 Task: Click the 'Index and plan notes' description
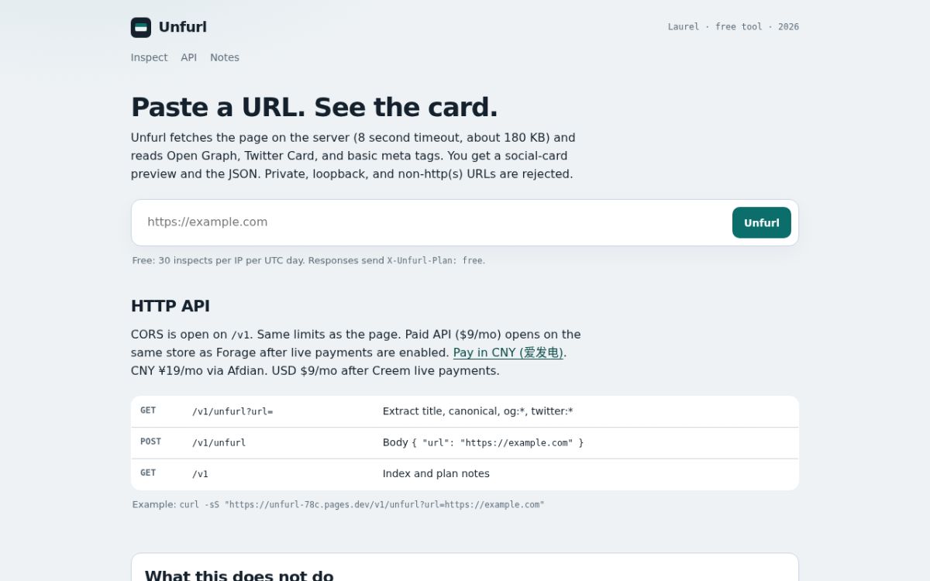click(436, 473)
